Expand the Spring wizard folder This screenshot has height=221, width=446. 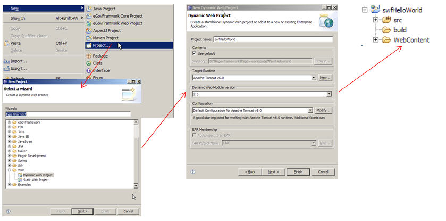10,160
